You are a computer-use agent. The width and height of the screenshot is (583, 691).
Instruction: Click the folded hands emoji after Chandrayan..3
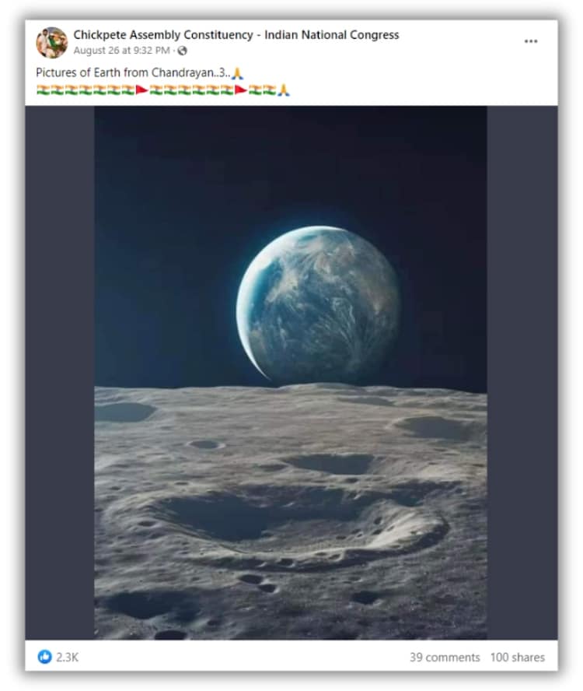(237, 73)
